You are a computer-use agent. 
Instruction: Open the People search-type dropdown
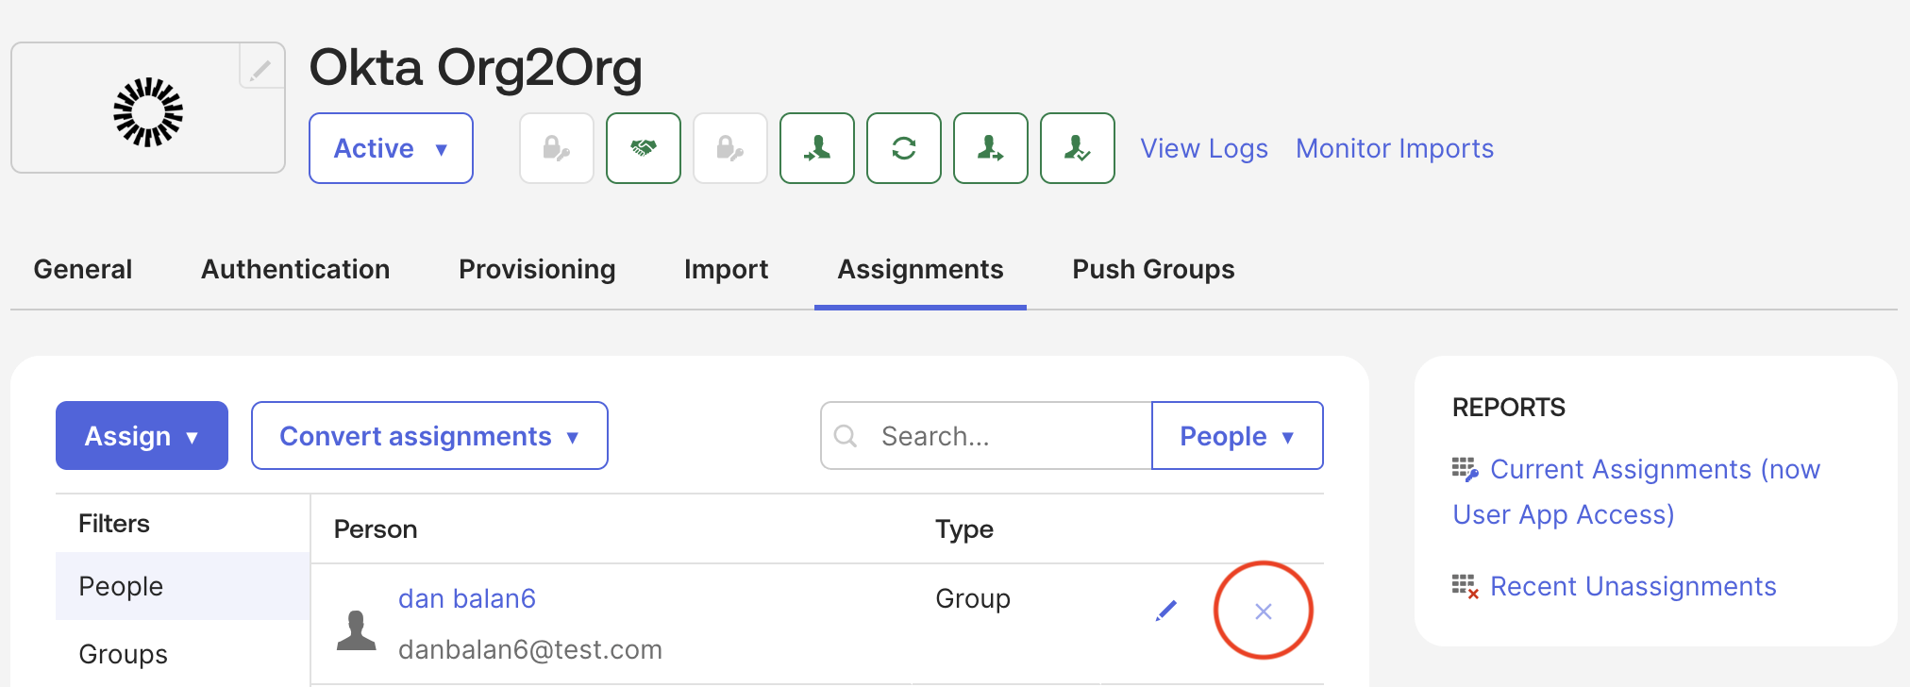pyautogui.click(x=1237, y=435)
